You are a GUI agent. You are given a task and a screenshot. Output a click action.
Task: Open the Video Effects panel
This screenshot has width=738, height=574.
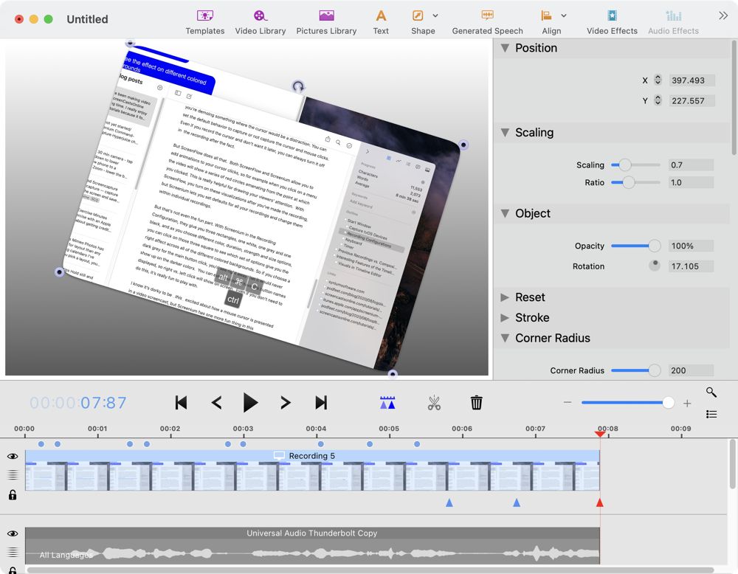pyautogui.click(x=612, y=21)
